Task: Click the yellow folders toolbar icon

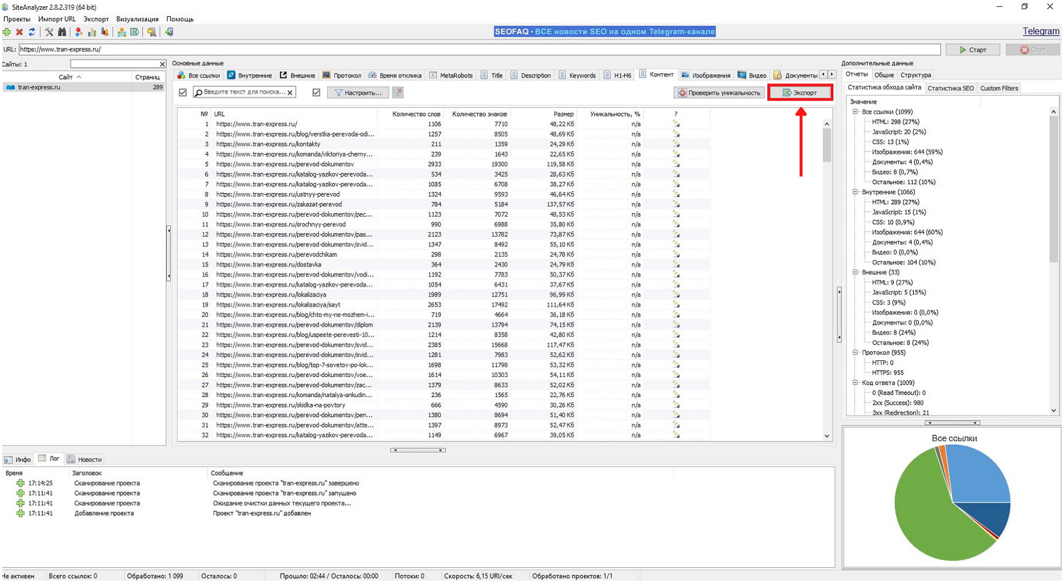Action: click(152, 32)
